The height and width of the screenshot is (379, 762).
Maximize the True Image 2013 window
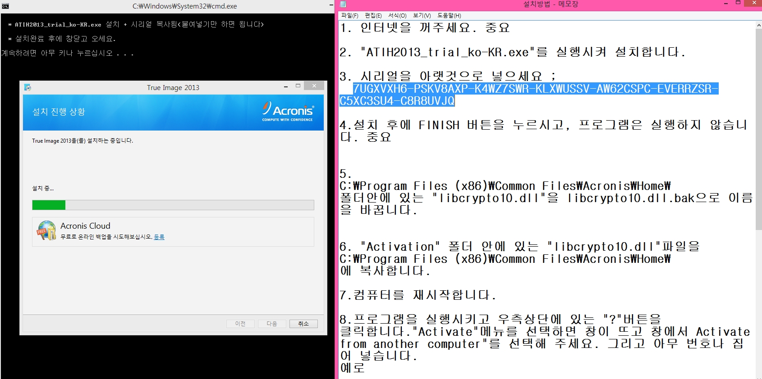[298, 86]
